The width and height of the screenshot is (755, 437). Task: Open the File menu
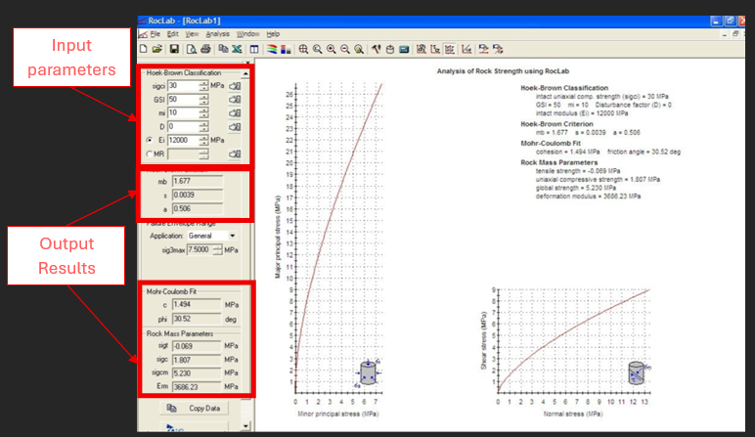pyautogui.click(x=155, y=34)
